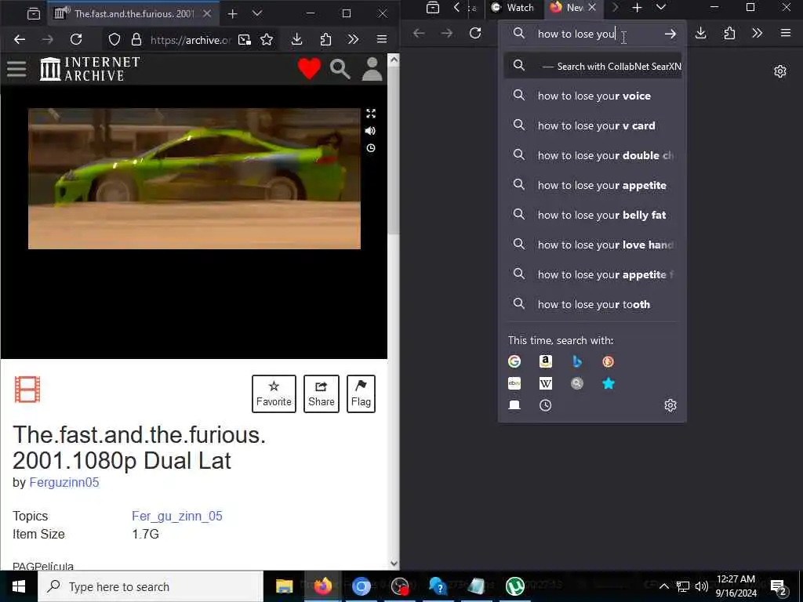Screen dimensions: 803x602
Task: Open new tab page personalize gear
Action: (780, 71)
